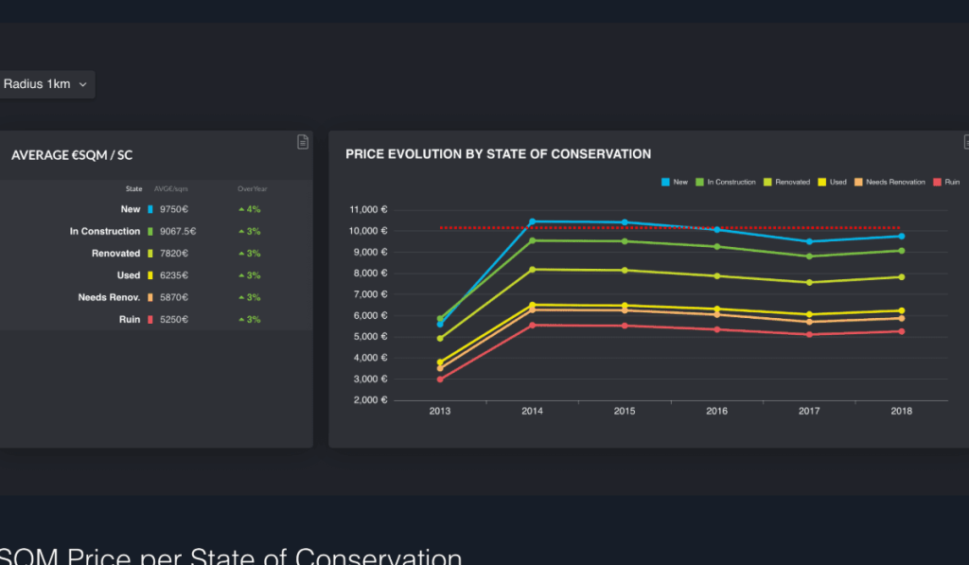Image resolution: width=969 pixels, height=565 pixels.
Task: Hide the Ruin line via its legend entry
Action: [946, 182]
